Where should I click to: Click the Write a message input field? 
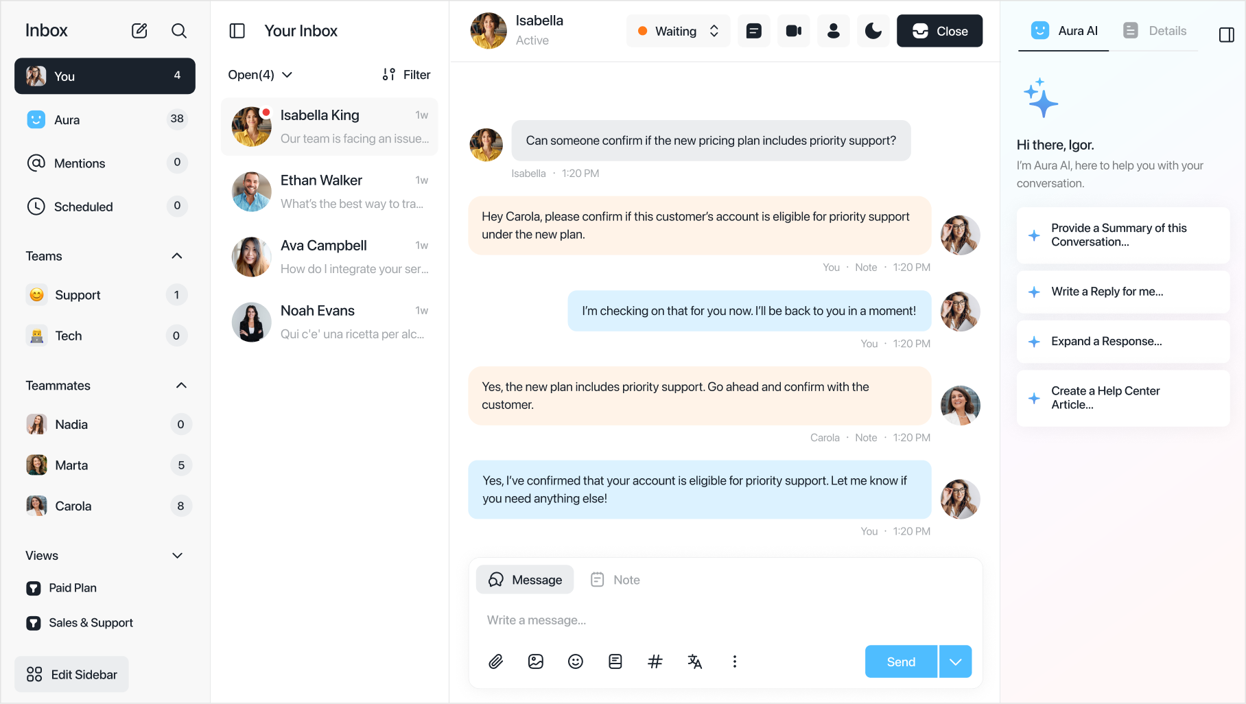point(725,620)
